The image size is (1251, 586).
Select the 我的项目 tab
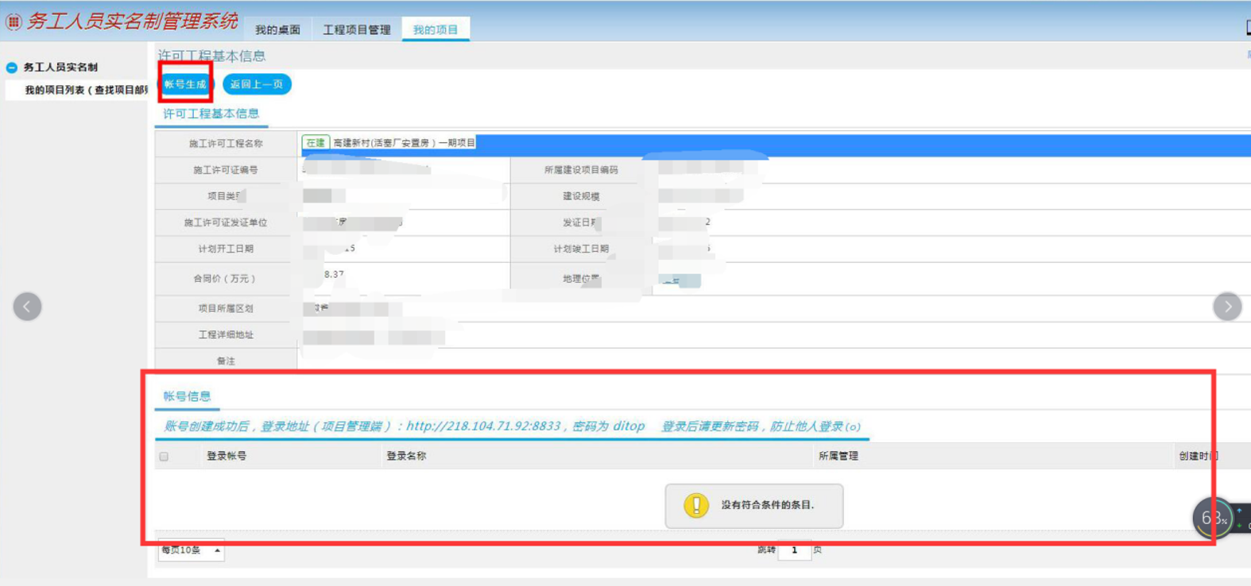pyautogui.click(x=435, y=30)
